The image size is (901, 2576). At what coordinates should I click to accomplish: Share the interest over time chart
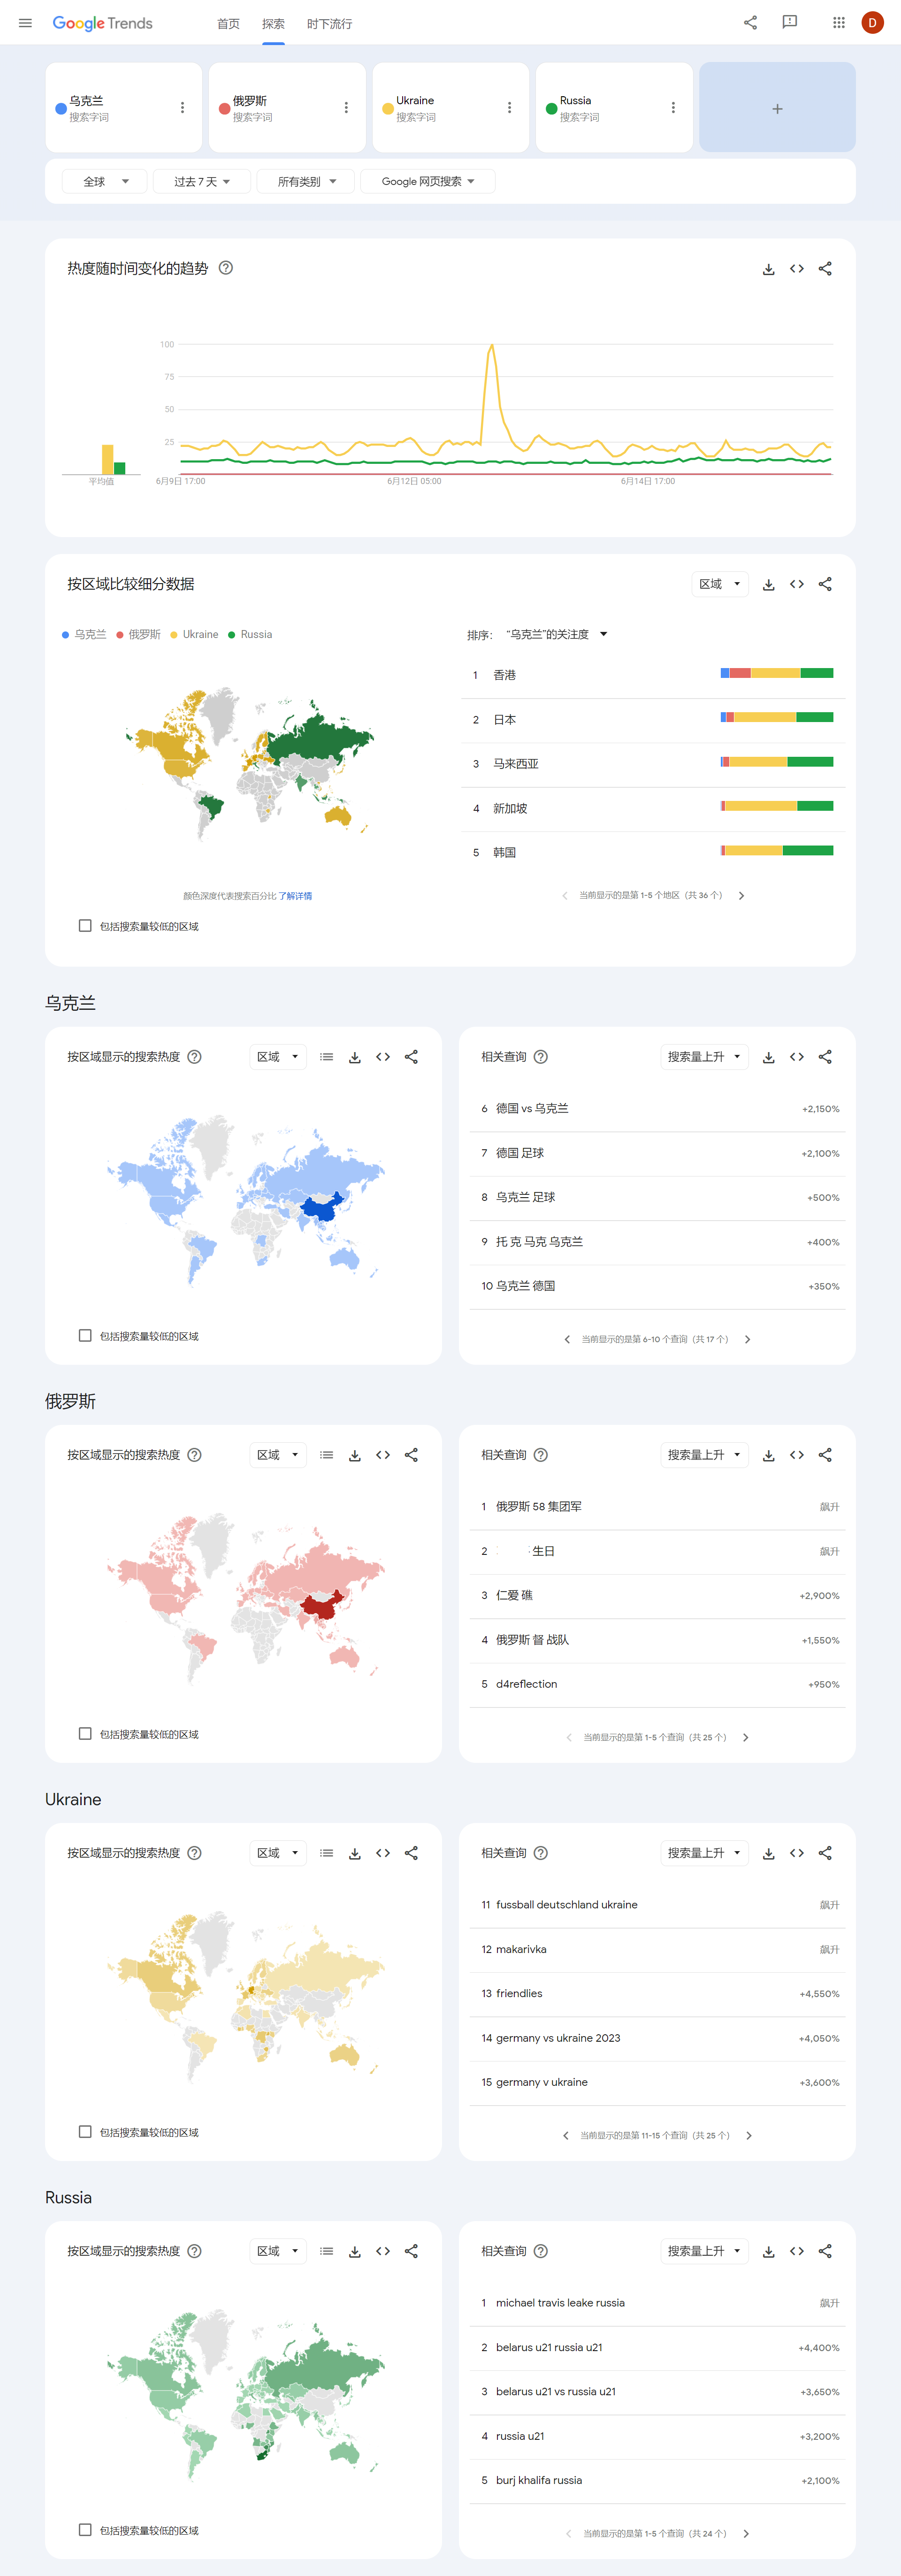point(825,269)
